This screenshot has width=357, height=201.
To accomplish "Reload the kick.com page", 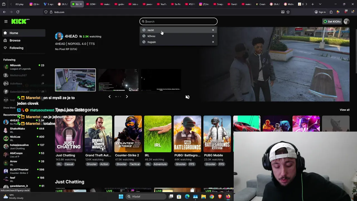I will 18,12.
